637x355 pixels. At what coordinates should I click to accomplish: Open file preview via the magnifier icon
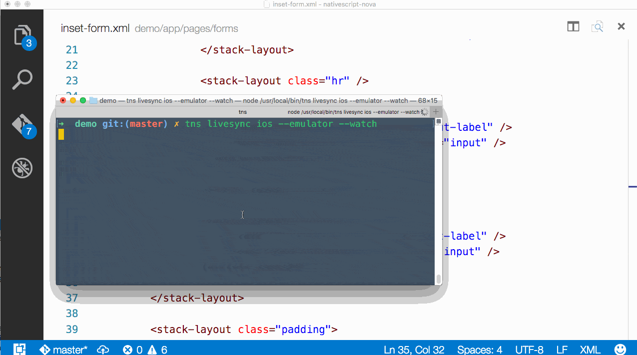[597, 26]
